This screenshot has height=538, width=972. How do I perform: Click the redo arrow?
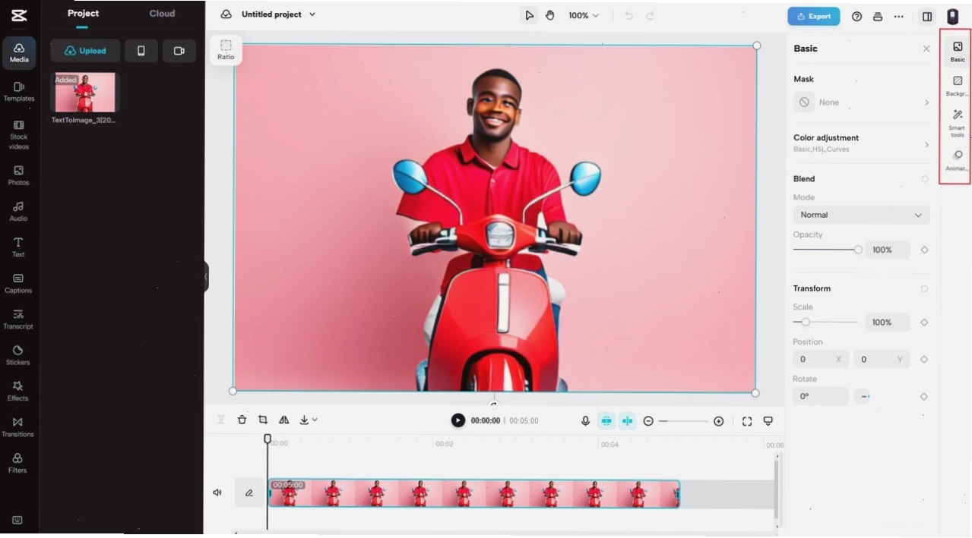[650, 15]
